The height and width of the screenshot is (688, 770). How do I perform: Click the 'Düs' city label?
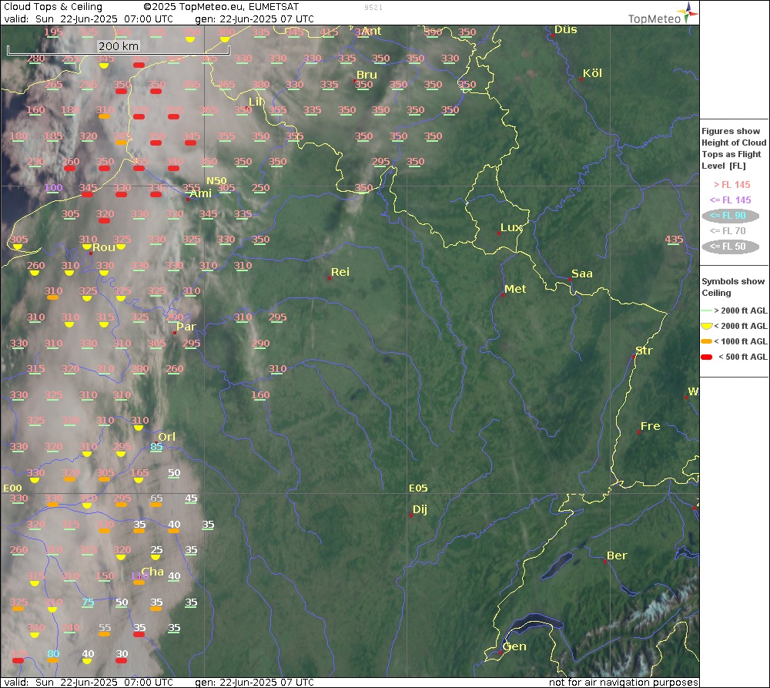[x=566, y=29]
